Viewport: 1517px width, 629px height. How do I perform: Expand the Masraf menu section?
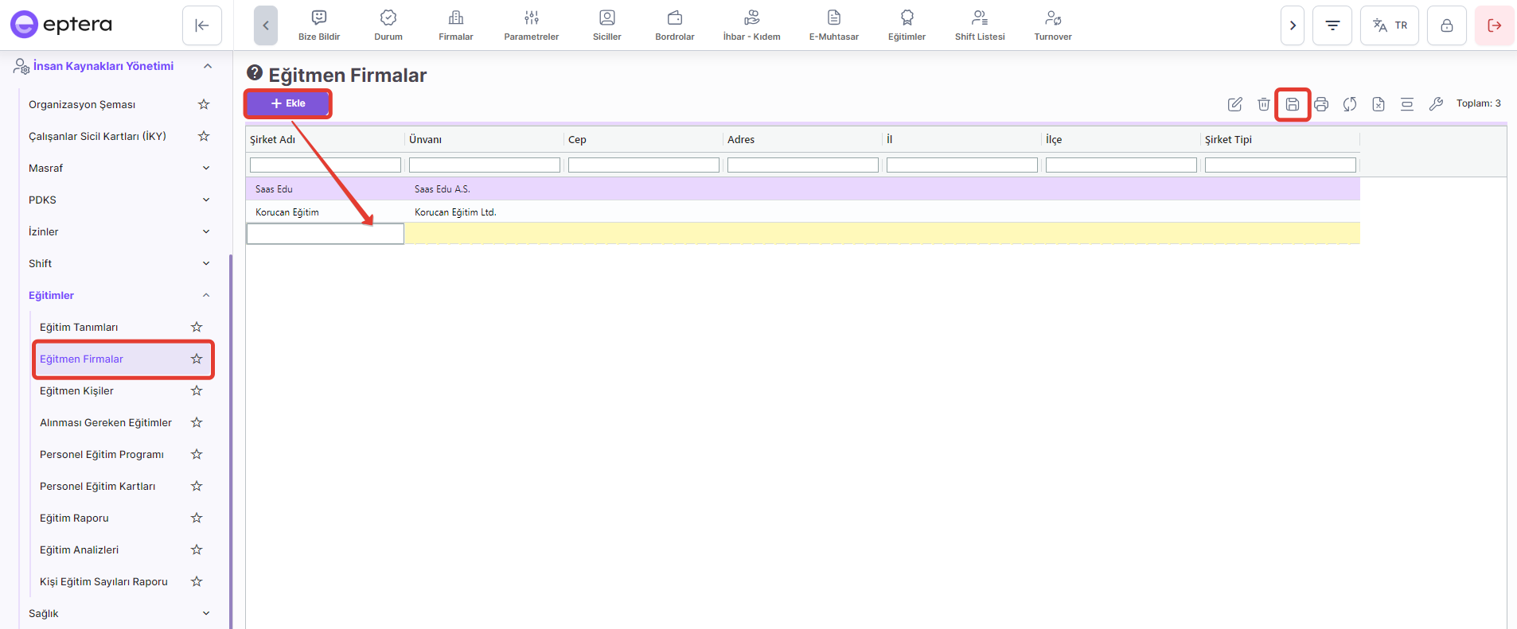(x=206, y=168)
